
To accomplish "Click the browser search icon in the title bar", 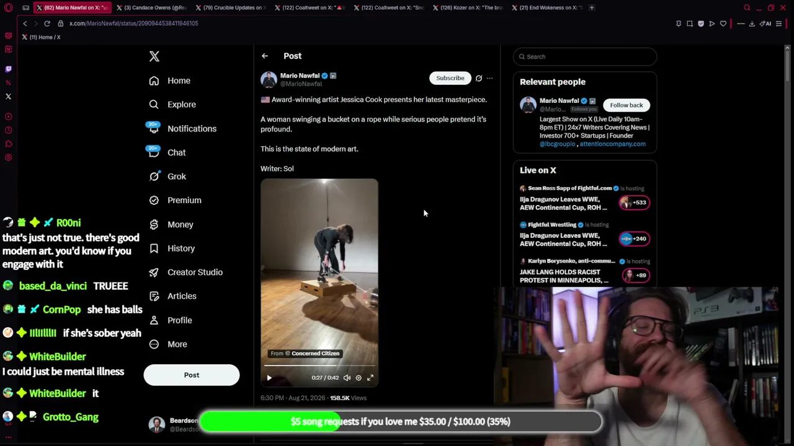I will [x=747, y=7].
